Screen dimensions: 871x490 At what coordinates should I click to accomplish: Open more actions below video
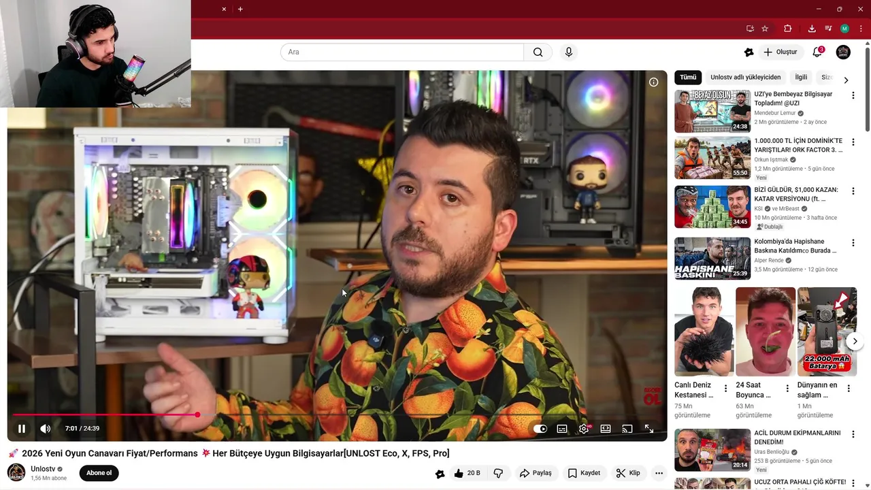(x=659, y=473)
